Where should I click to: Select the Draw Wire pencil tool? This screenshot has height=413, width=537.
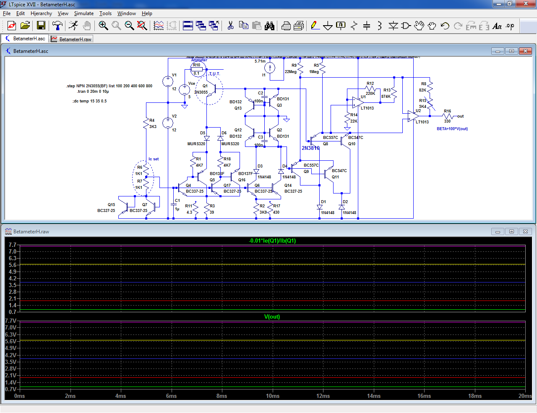click(315, 26)
